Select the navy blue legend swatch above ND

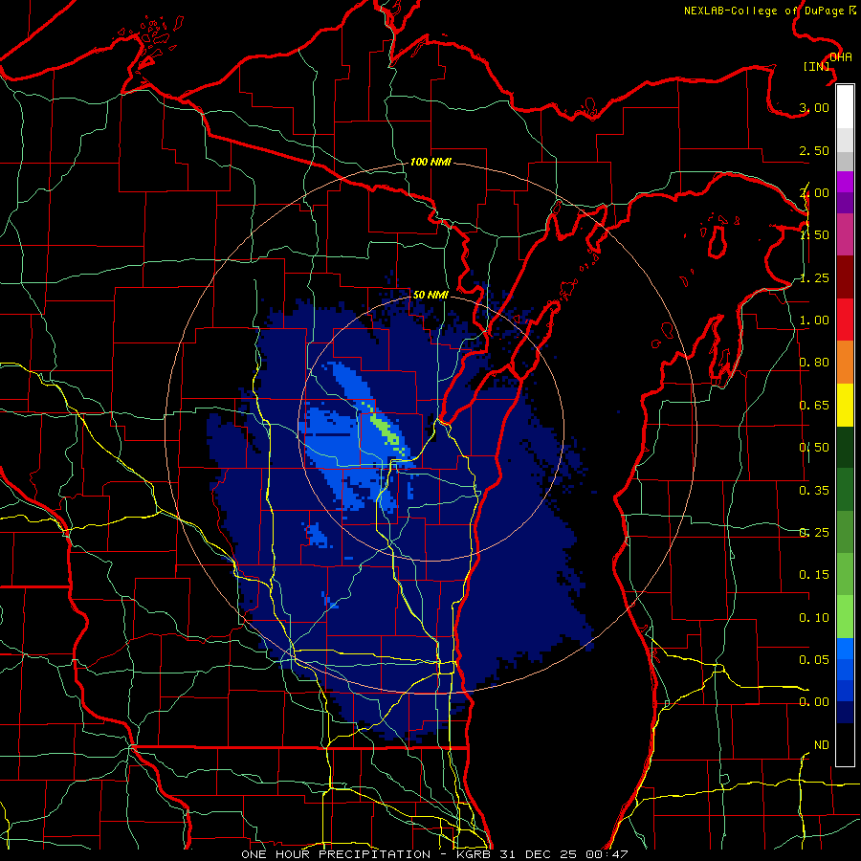click(845, 713)
